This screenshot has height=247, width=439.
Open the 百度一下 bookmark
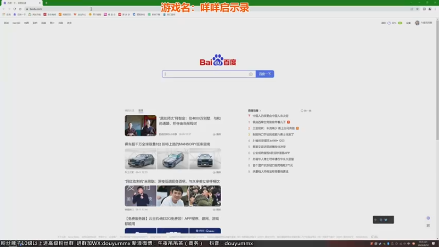pos(20,14)
